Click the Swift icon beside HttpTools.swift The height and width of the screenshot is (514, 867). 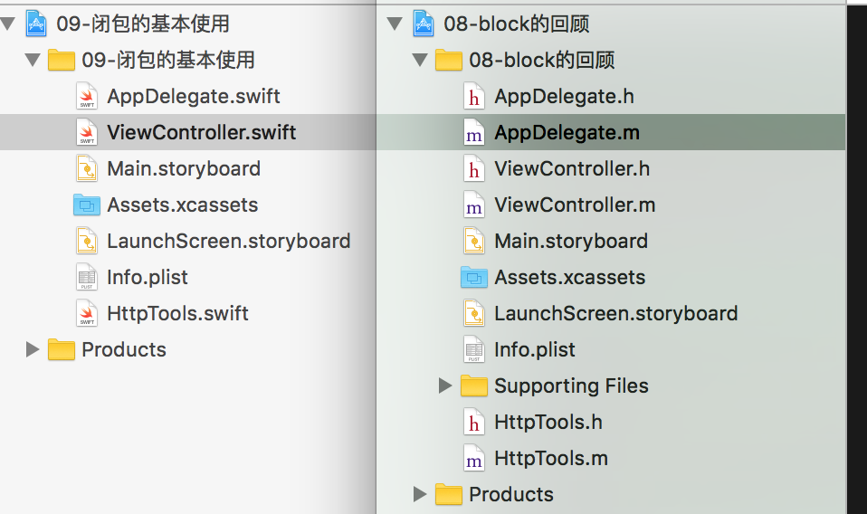coord(87,314)
